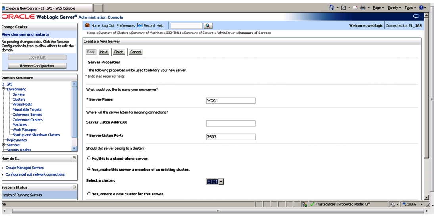Open the home icon dropdown arrow
Image resolution: width=434 pixels, height=222 pixels.
(x=338, y=8)
